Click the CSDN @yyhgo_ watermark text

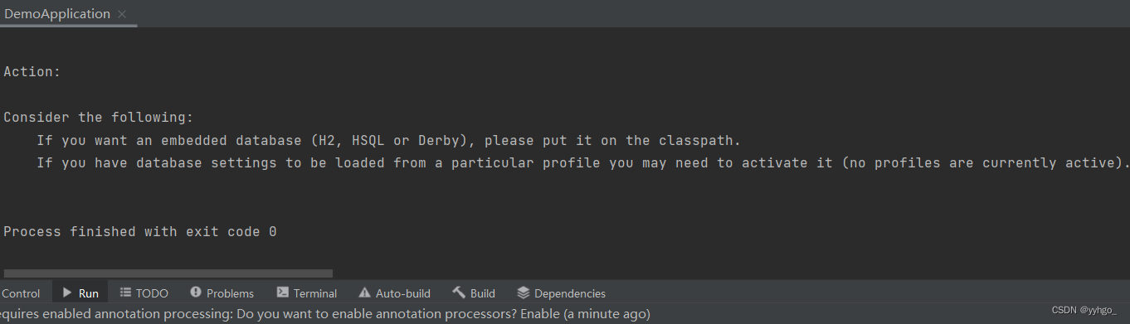tap(1084, 310)
